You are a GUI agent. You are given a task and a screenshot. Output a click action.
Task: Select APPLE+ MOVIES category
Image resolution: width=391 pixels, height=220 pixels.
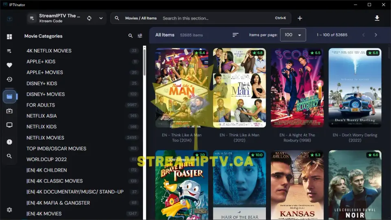[x=82, y=72]
